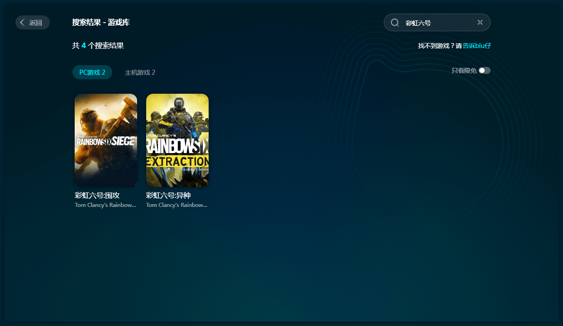Click the SIEGE logo on the first cover
The height and width of the screenshot is (326, 563).
(124, 141)
